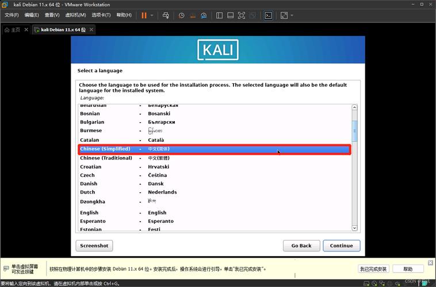436x287 pixels.
Task: Close the kali Debian 11.x tab
Action: coord(91,29)
